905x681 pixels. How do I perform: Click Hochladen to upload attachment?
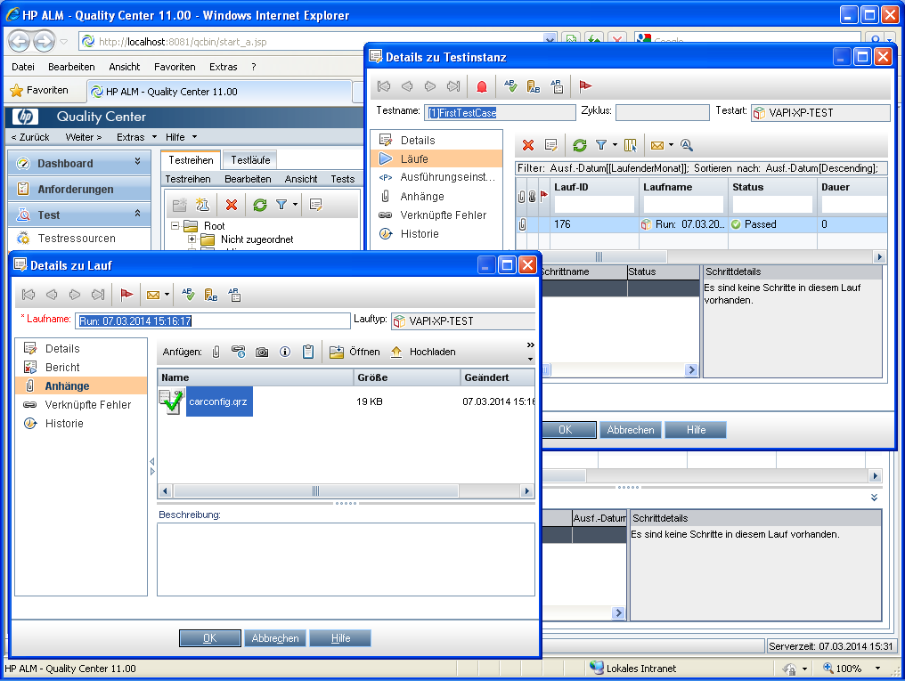pyautogui.click(x=423, y=352)
